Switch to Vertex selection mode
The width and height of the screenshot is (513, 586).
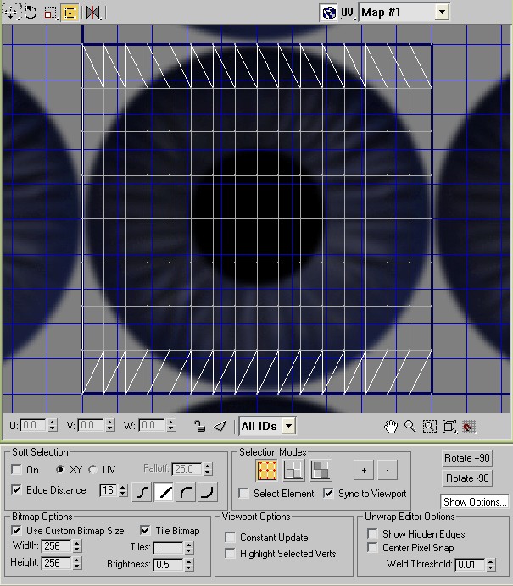point(267,470)
